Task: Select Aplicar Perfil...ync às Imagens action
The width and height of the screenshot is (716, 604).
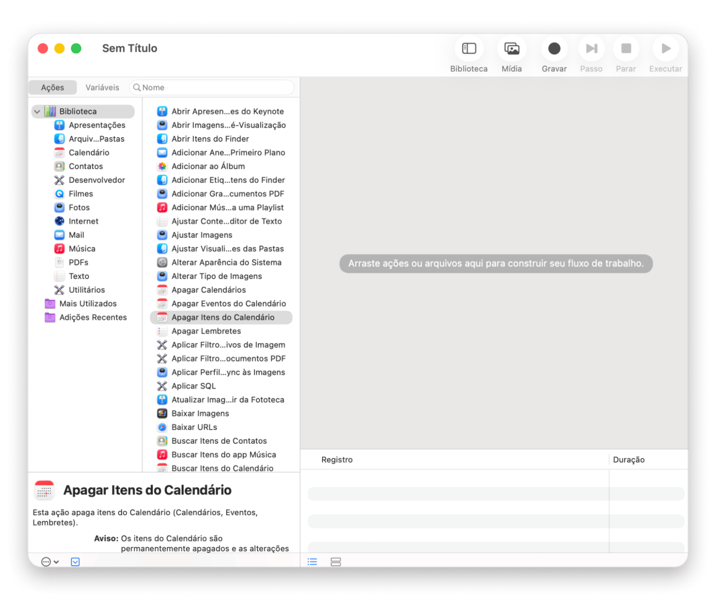Action: (x=221, y=373)
